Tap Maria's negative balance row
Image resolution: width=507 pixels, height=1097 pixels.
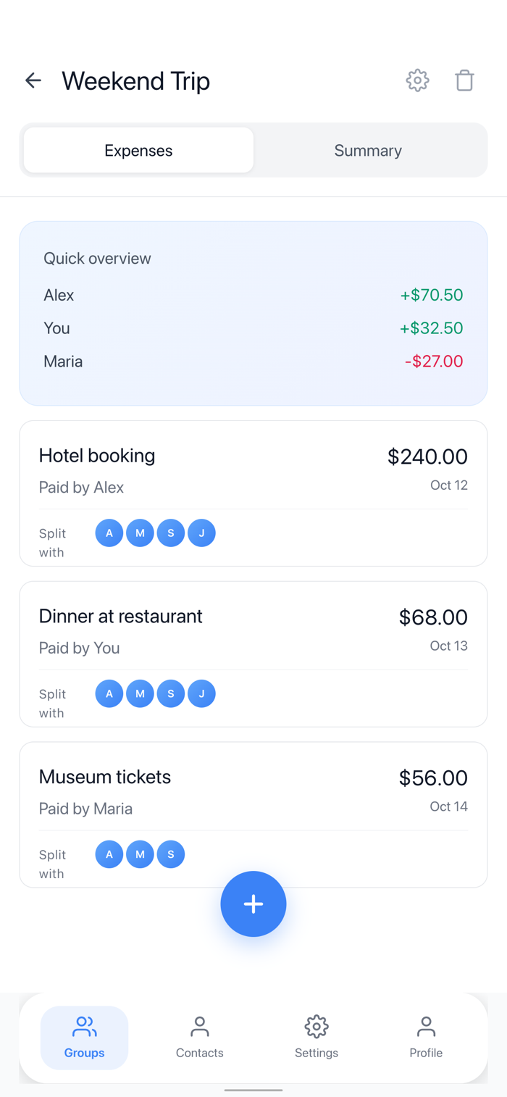[x=253, y=361]
